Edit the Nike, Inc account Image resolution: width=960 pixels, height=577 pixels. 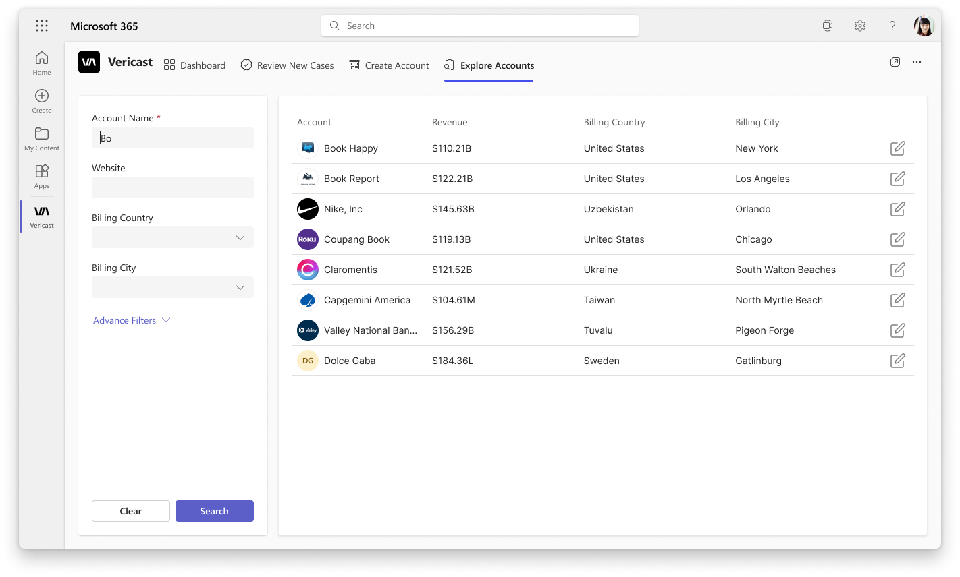click(x=897, y=209)
